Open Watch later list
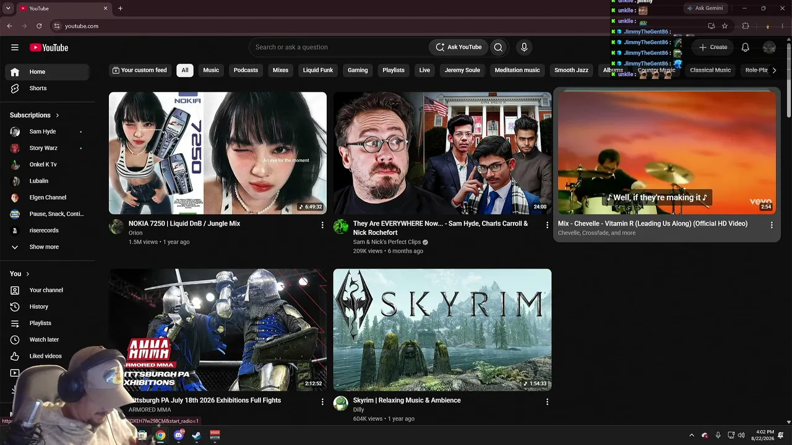 point(47,339)
